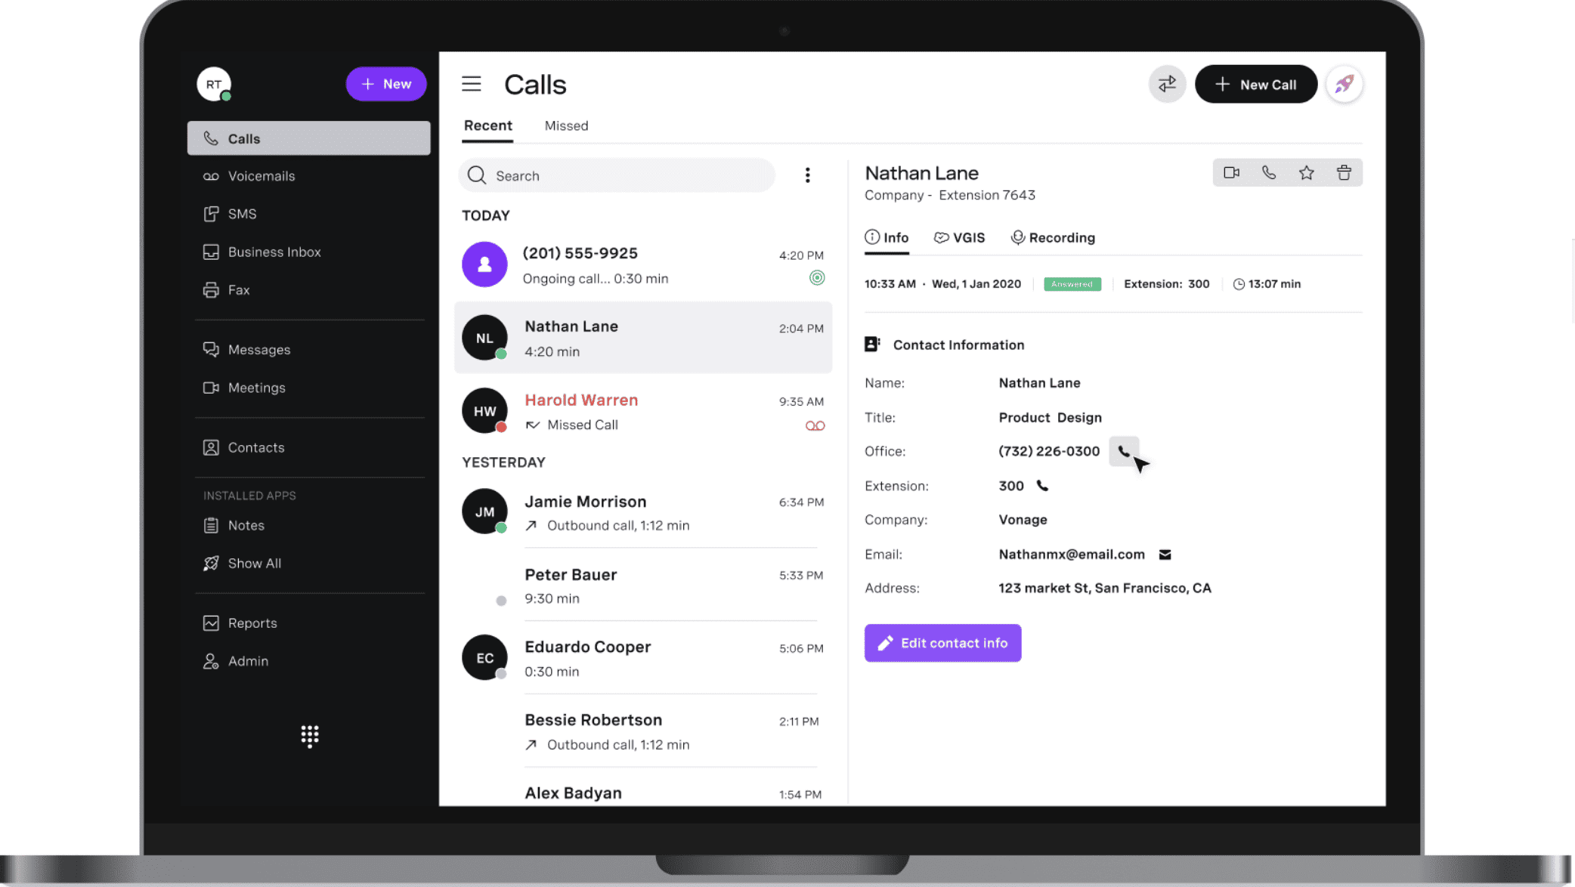Screen dimensions: 1575x887
Task: Click the video call icon for Nathan Lane
Action: point(1232,173)
